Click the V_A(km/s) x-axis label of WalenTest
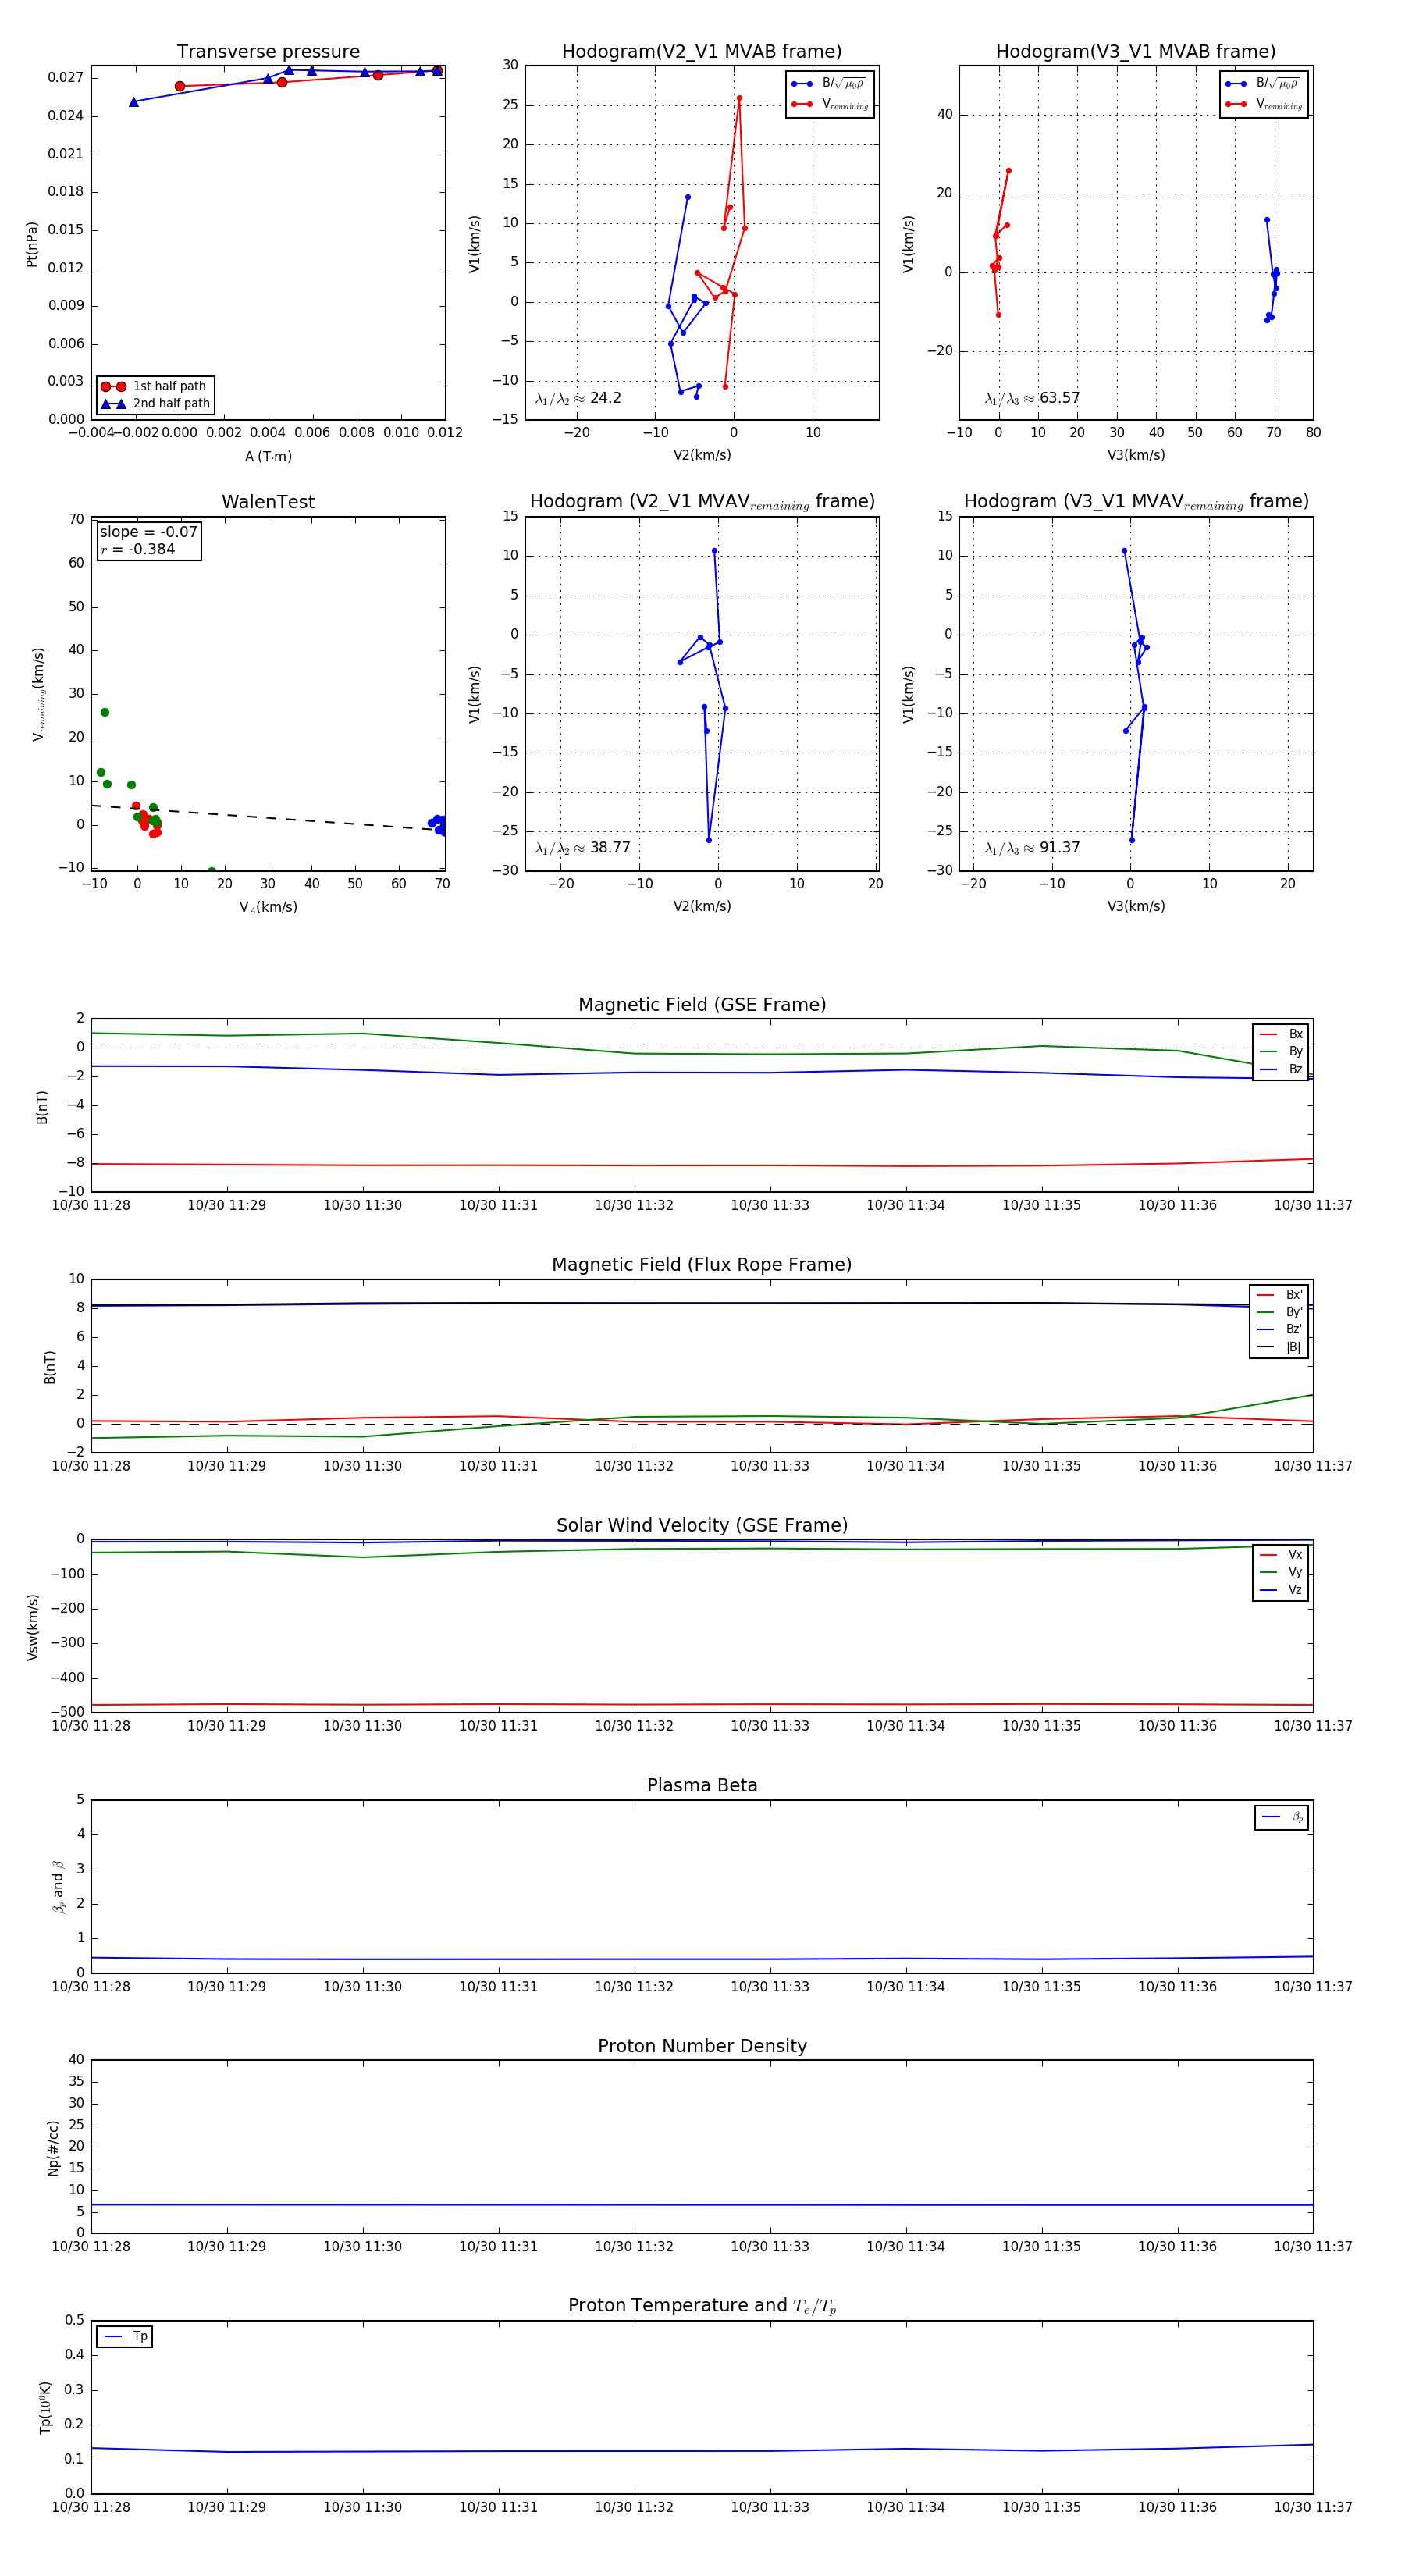Screen dimensions: 1405x2576 click(x=268, y=907)
